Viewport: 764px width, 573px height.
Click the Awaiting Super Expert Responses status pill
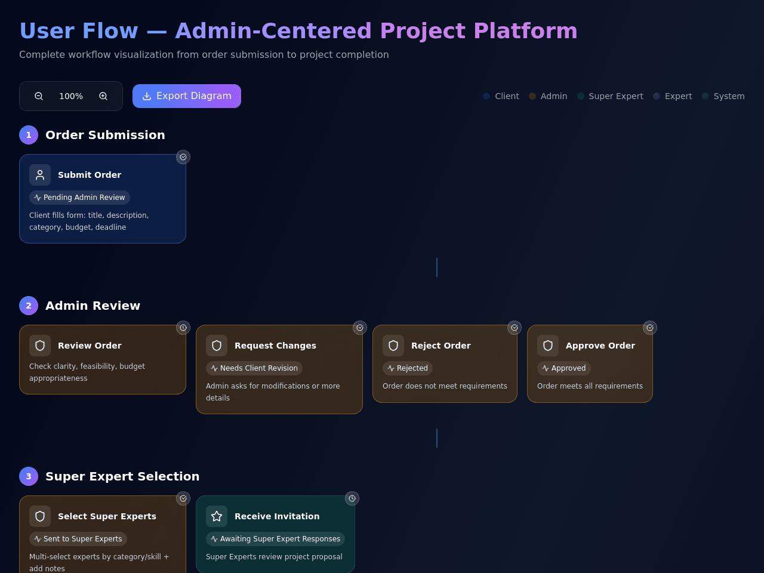coord(275,539)
